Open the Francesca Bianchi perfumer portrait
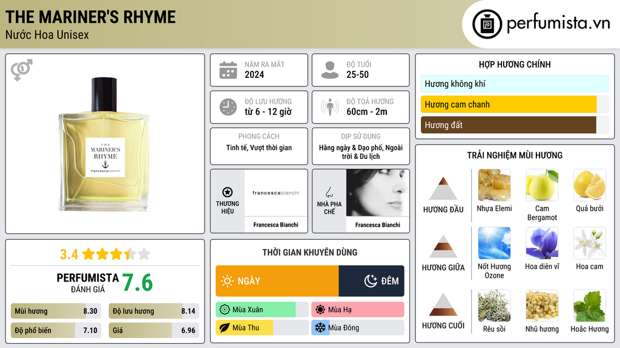This screenshot has height=348, width=620. click(378, 193)
